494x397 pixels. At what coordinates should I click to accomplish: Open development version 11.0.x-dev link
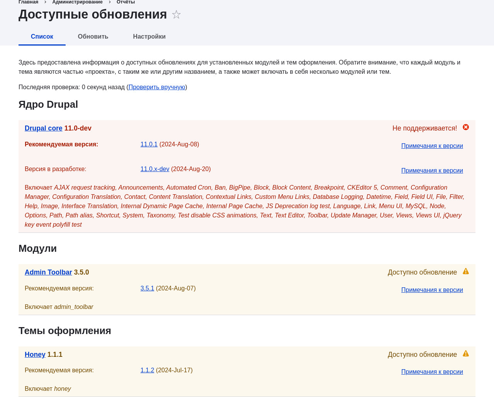tap(155, 169)
